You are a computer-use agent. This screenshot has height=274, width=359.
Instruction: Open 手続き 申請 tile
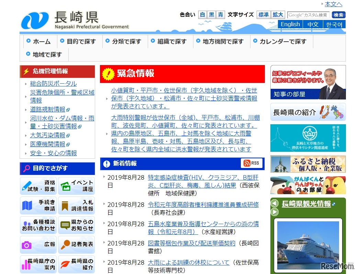38,205
